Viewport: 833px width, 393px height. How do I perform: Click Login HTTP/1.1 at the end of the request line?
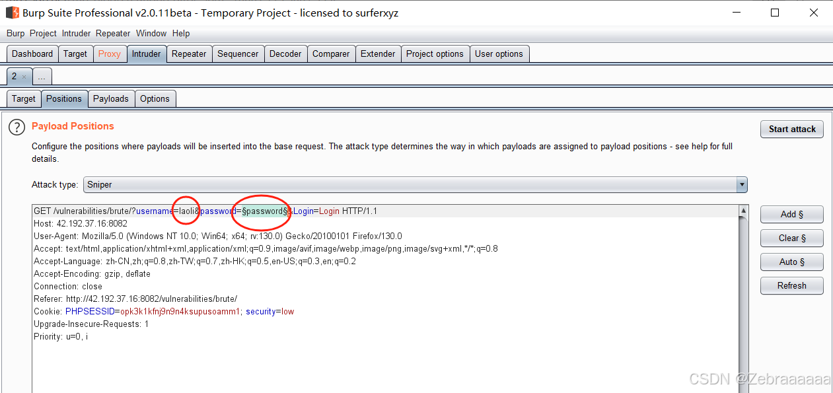[x=348, y=211]
